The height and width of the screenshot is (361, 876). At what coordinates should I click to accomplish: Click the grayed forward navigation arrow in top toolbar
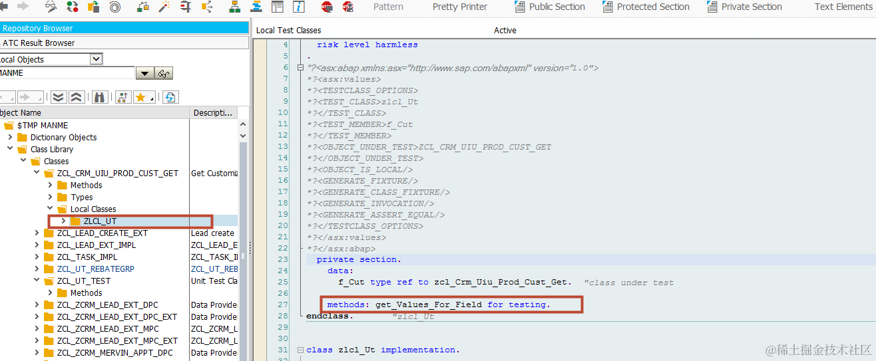(23, 7)
